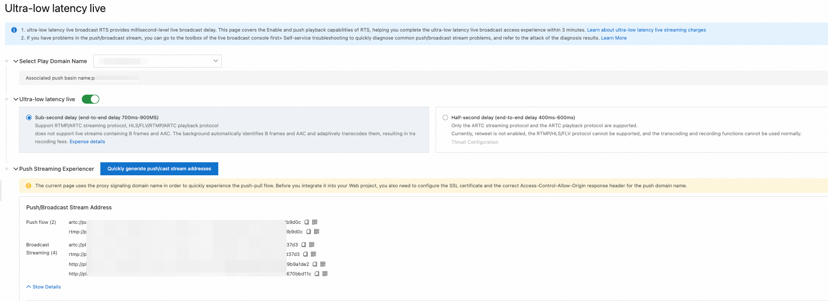
Task: Copy the rtmp push address ending 3b9d0c
Action: click(x=309, y=232)
